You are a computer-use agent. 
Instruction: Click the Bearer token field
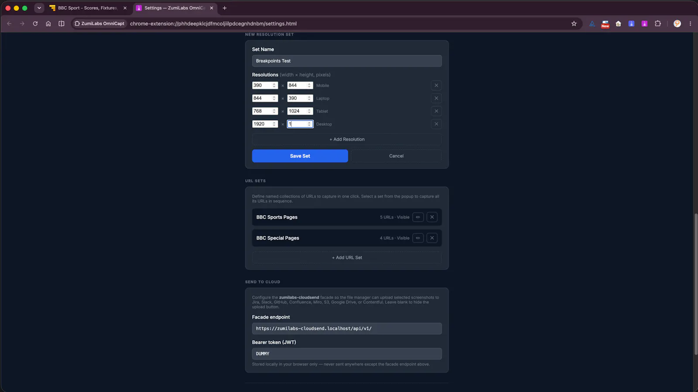[347, 354]
